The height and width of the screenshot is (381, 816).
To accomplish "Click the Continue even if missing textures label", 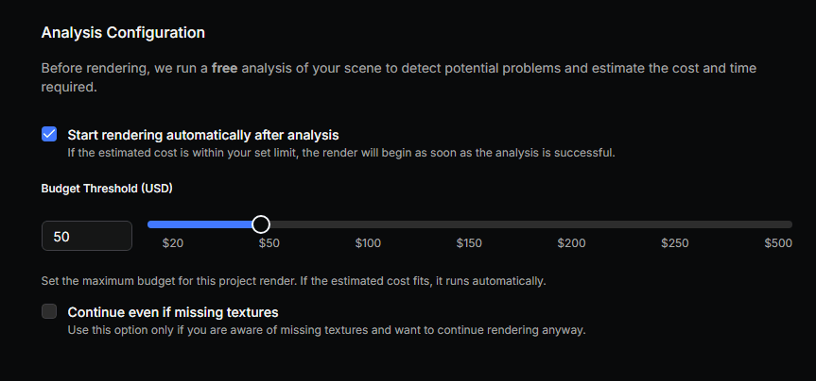I will (173, 311).
